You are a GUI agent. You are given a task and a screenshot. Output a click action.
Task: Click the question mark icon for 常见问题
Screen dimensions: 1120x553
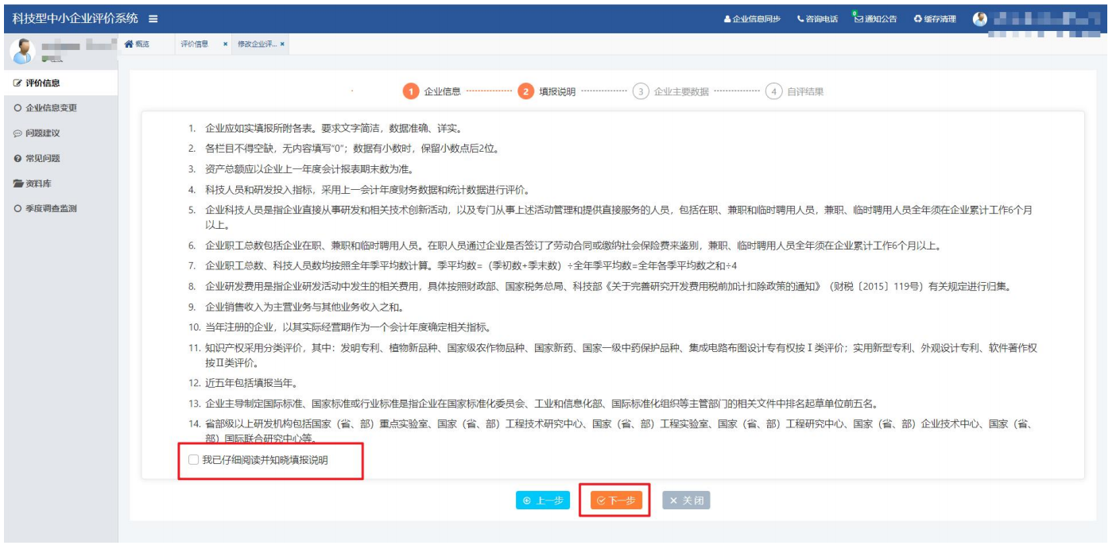(17, 158)
